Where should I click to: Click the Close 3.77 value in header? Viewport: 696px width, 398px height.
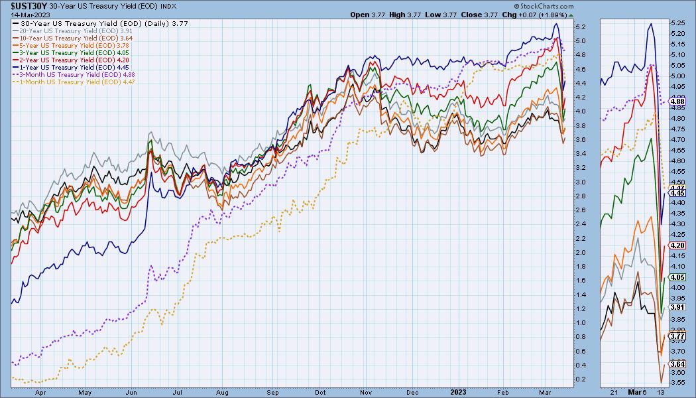point(479,15)
